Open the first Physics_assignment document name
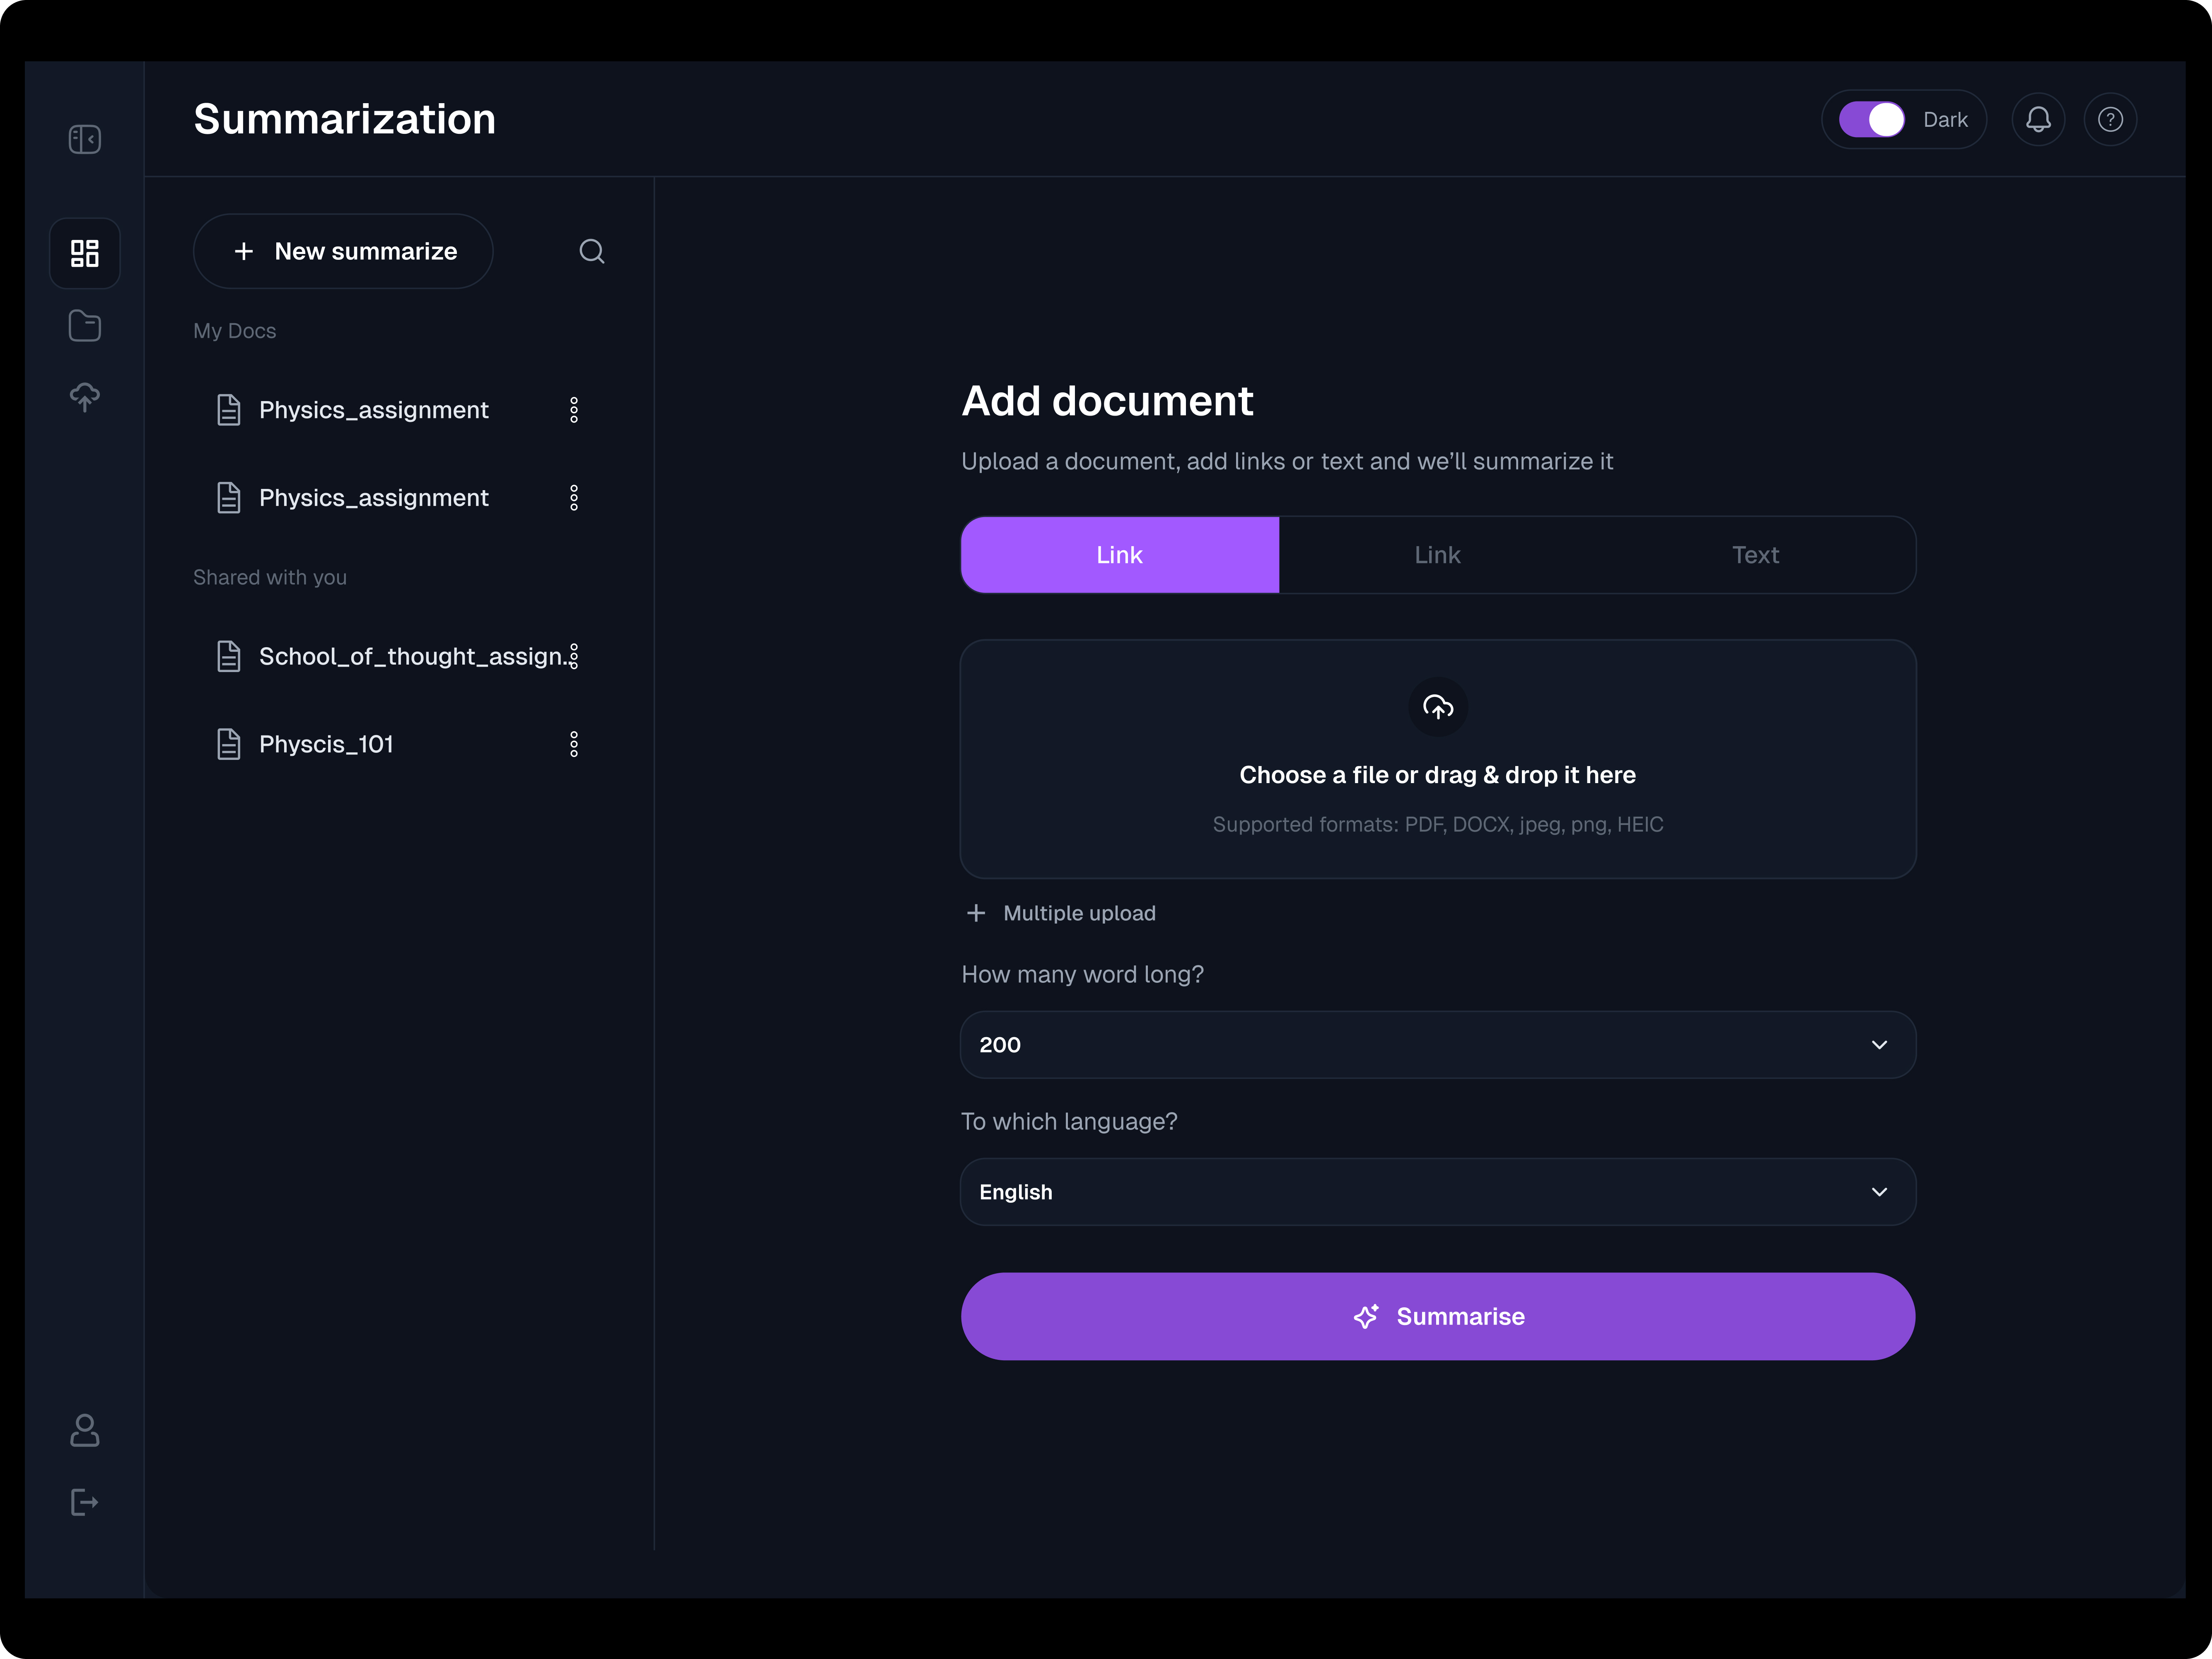The image size is (2212, 1659). pyautogui.click(x=374, y=410)
